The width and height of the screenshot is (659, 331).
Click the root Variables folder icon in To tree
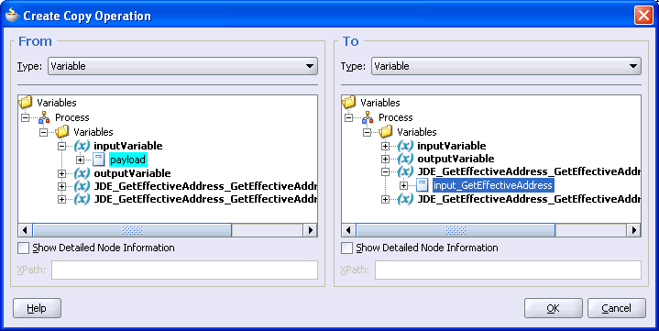pyautogui.click(x=349, y=102)
